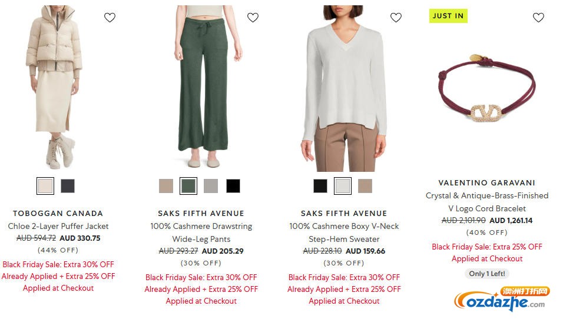Save Valentino bracelet with heart icon
563x319 pixels.
pos(538,18)
